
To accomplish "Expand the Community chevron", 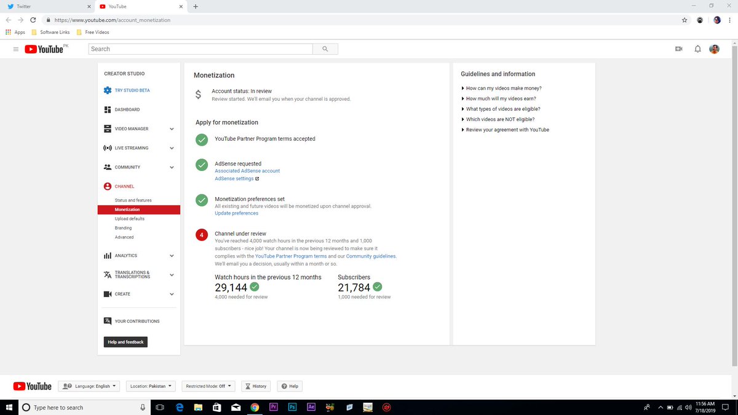I will tap(172, 167).
